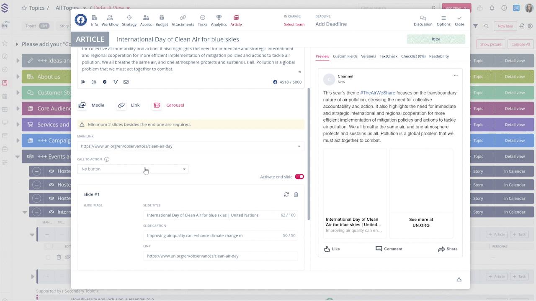Click the Add Deadline link
This screenshot has height=301, width=536.
(x=331, y=24)
